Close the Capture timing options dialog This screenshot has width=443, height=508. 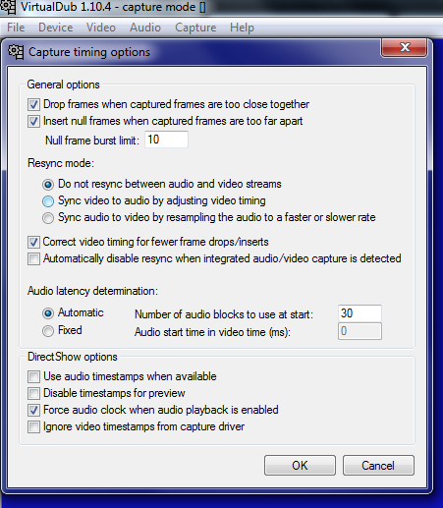405,47
